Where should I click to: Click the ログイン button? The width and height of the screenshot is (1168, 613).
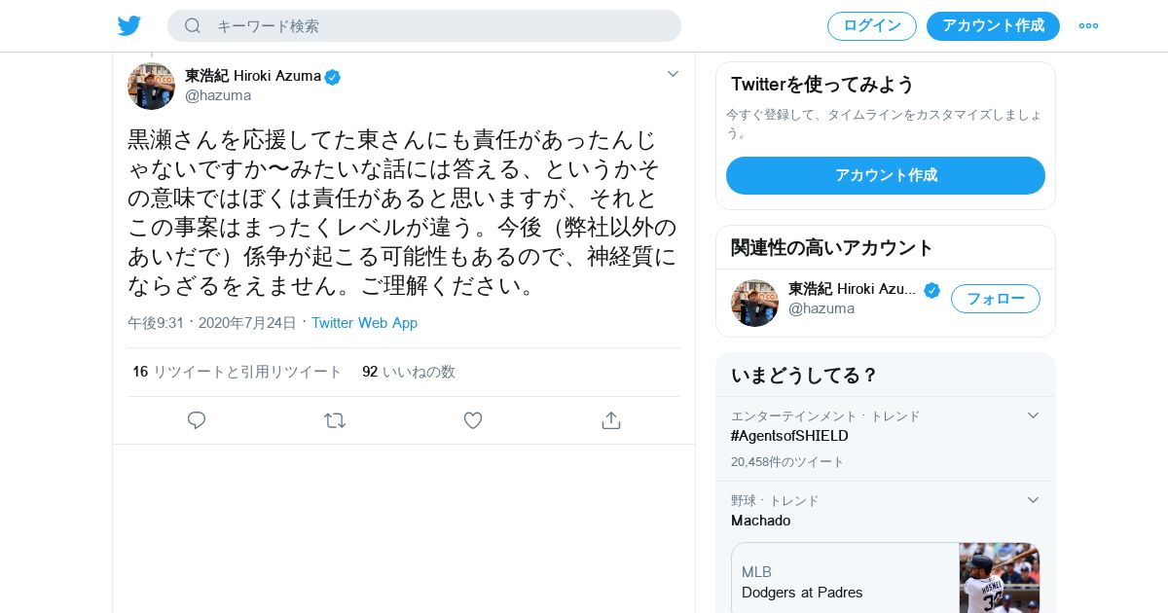[872, 26]
